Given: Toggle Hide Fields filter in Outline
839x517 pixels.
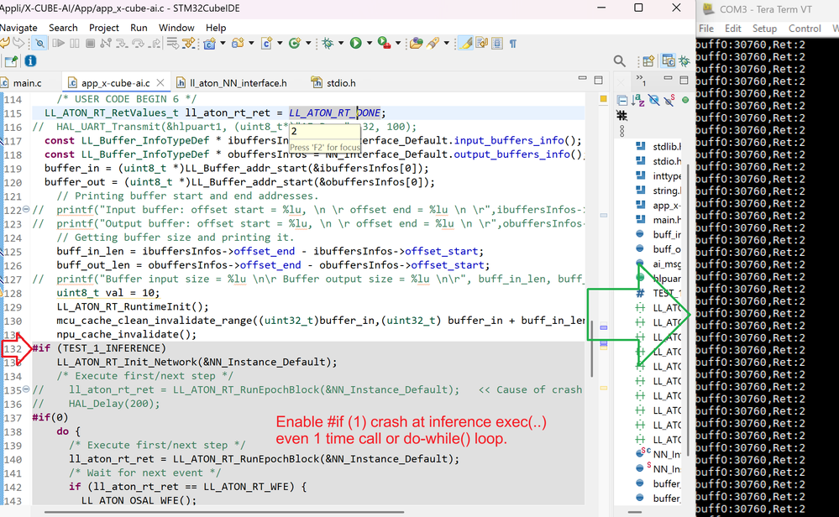Looking at the screenshot, I should click(x=654, y=100).
